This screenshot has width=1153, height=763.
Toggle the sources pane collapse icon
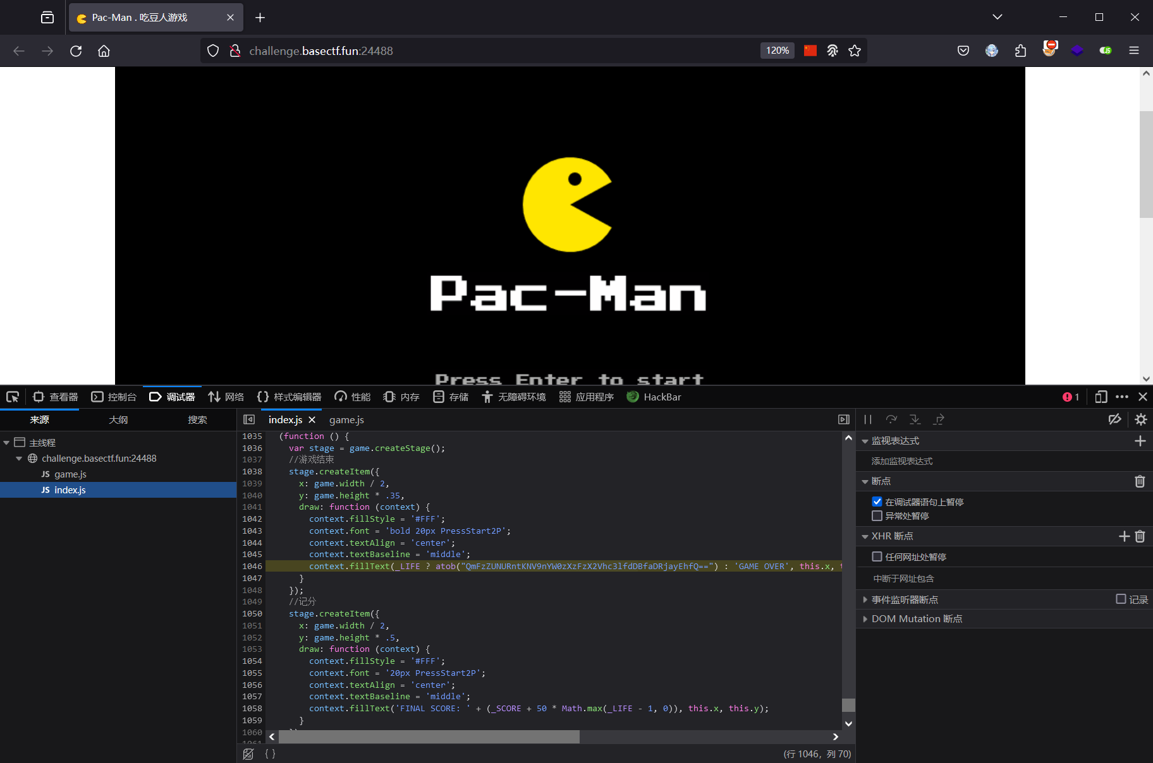point(249,419)
